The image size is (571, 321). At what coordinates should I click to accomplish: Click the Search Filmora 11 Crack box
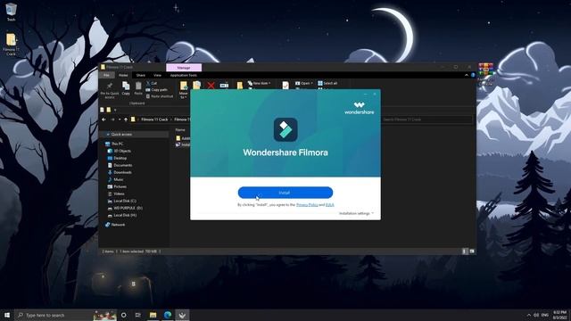coord(426,119)
